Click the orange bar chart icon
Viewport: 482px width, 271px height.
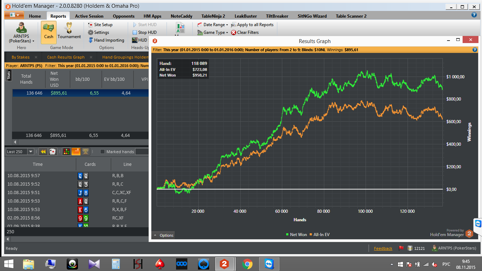(x=76, y=152)
